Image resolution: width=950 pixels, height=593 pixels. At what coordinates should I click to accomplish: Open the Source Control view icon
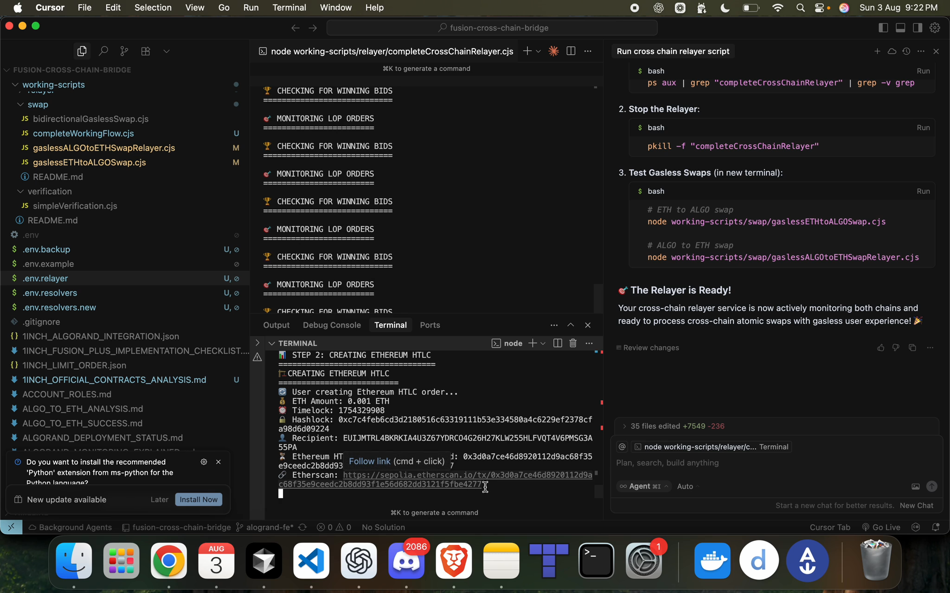(124, 51)
